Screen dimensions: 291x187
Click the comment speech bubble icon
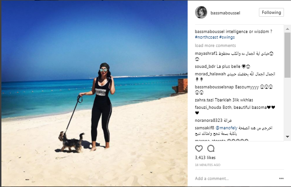211,148
